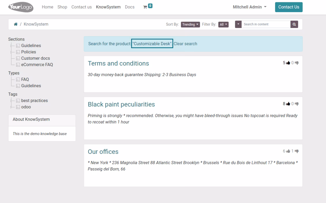Check the odoo tag checkbox
This screenshot has width=326, height=203.
coord(18,107)
